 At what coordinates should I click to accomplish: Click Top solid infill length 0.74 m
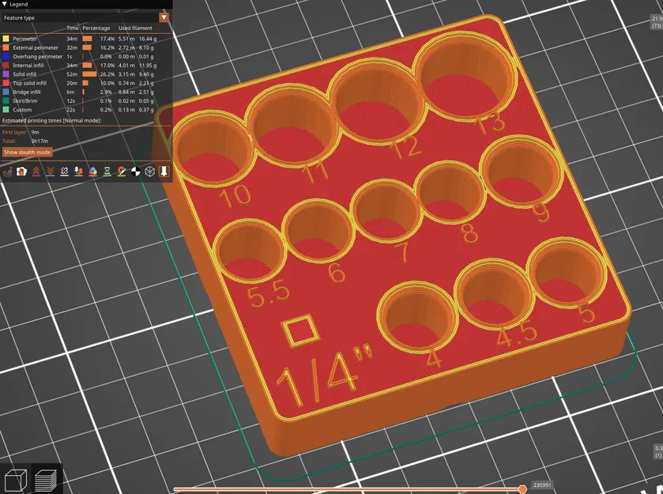[x=126, y=83]
